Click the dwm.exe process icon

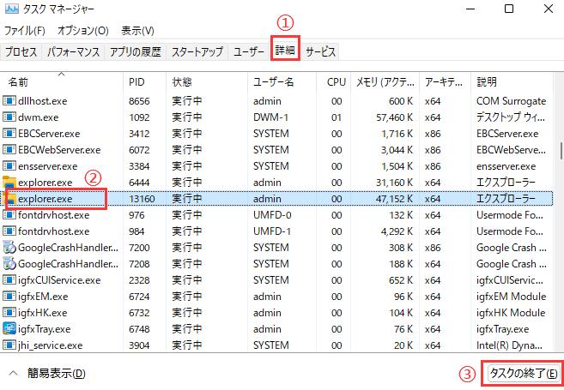coord(9,117)
